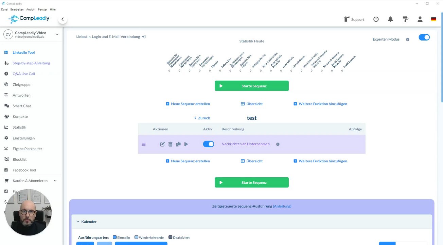This screenshot has width=443, height=245.
Task: Open the user profile icon
Action: [420, 19]
